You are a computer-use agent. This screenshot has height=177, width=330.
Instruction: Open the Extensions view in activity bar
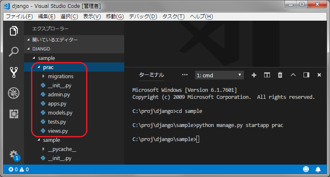[14, 114]
